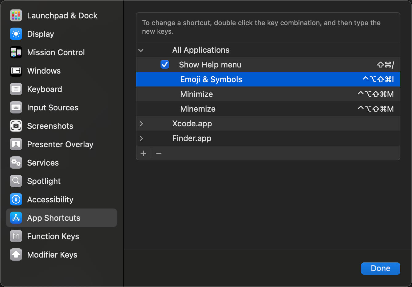Collapse the All Applications group
Viewport: 412px width, 287px height.
pyautogui.click(x=141, y=50)
